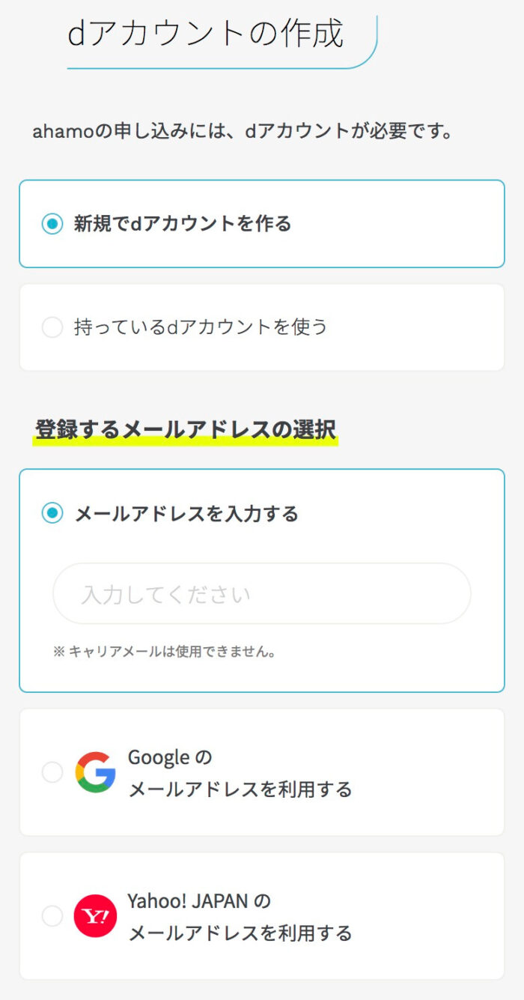Click the 登録するメールアドレスの選択 heading
524x1000 pixels.
185,429
